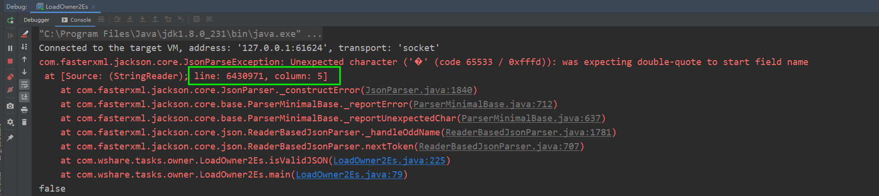
Task: Click the layout lines icon after Console tab
Action: (x=101, y=19)
